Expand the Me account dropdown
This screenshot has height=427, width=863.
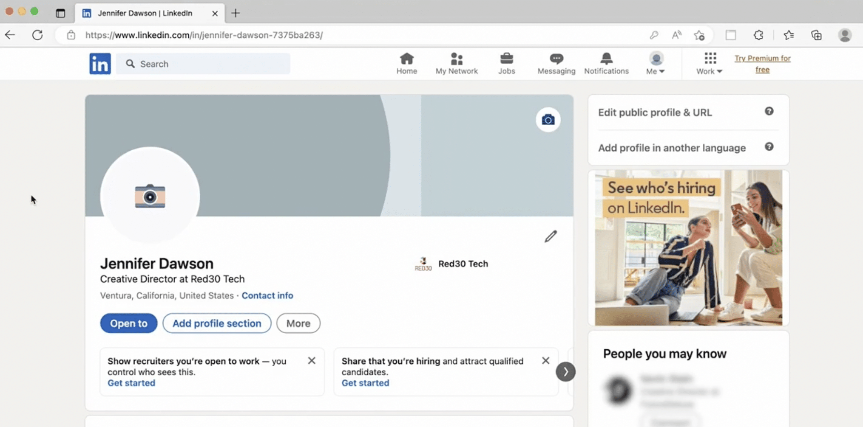pyautogui.click(x=656, y=64)
